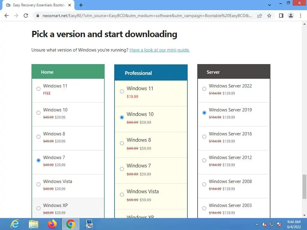Select Home Windows 11 free option

pos(39,89)
